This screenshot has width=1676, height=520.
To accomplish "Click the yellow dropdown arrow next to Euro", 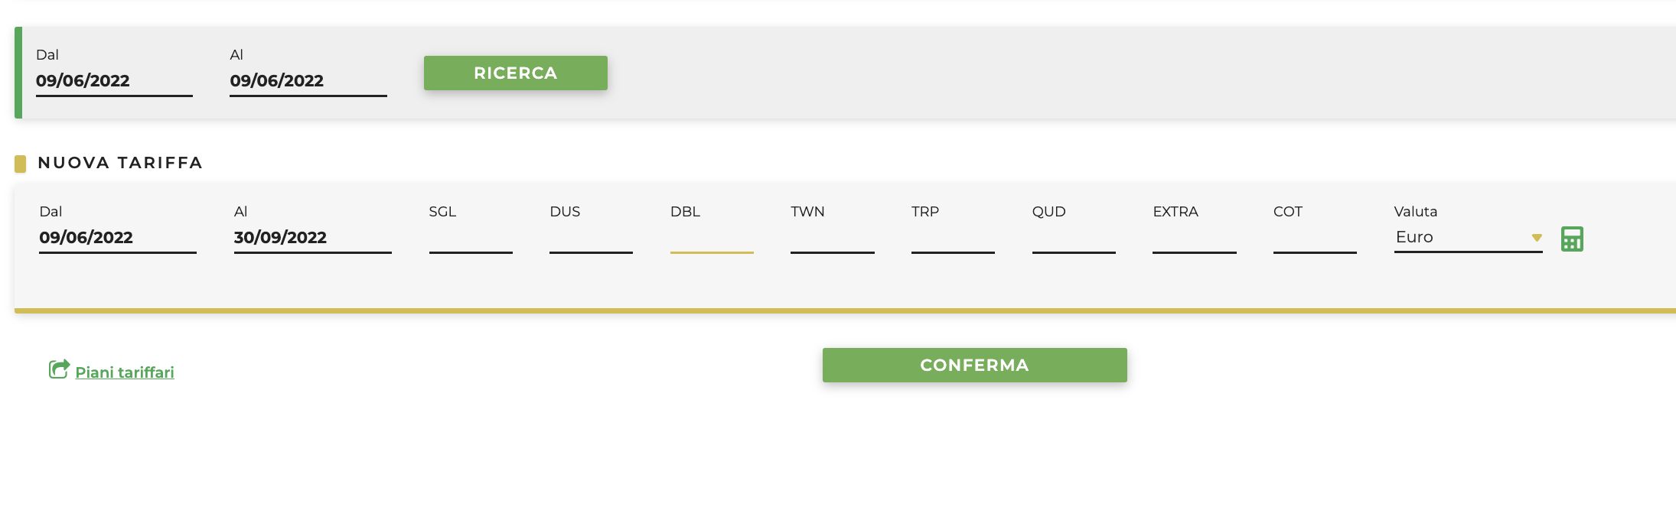I will tap(1536, 238).
